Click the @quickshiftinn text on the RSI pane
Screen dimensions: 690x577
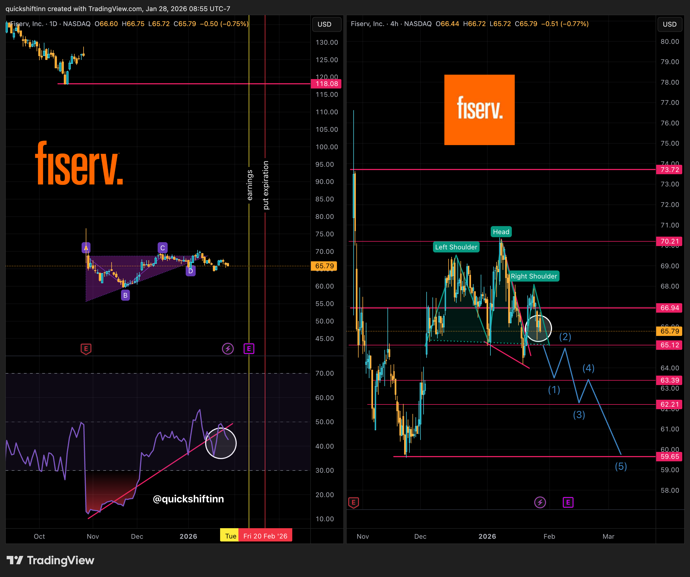(188, 499)
